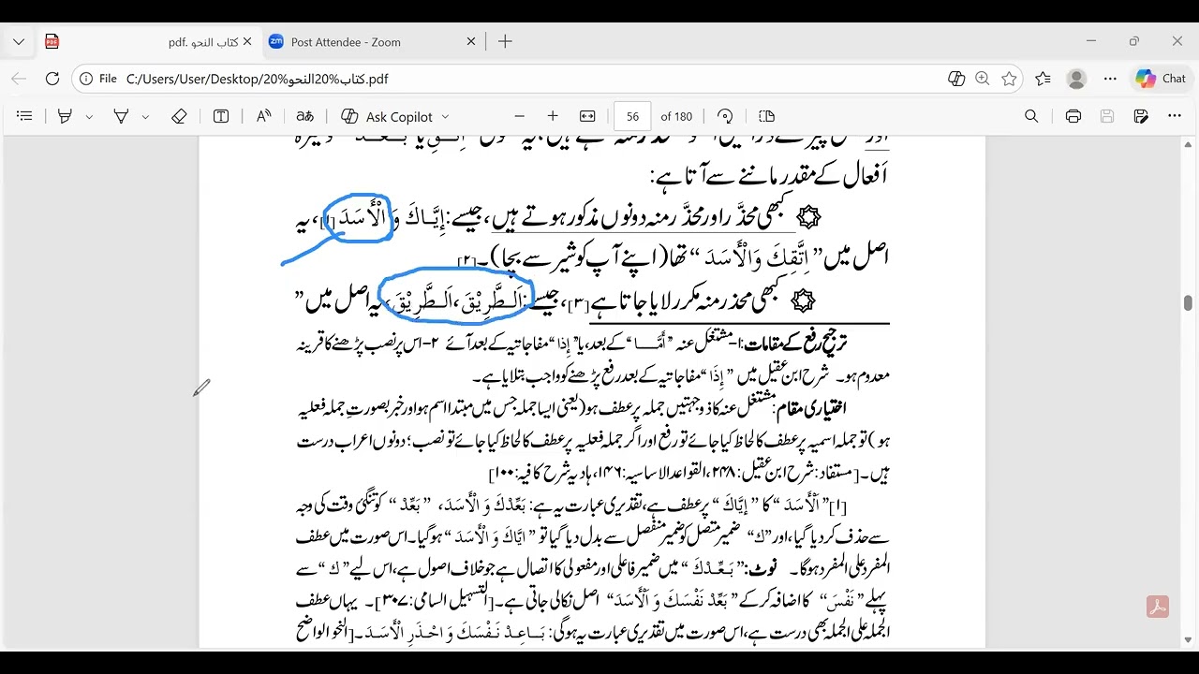
Task: Click the page number field showing 56
Action: [x=632, y=116]
